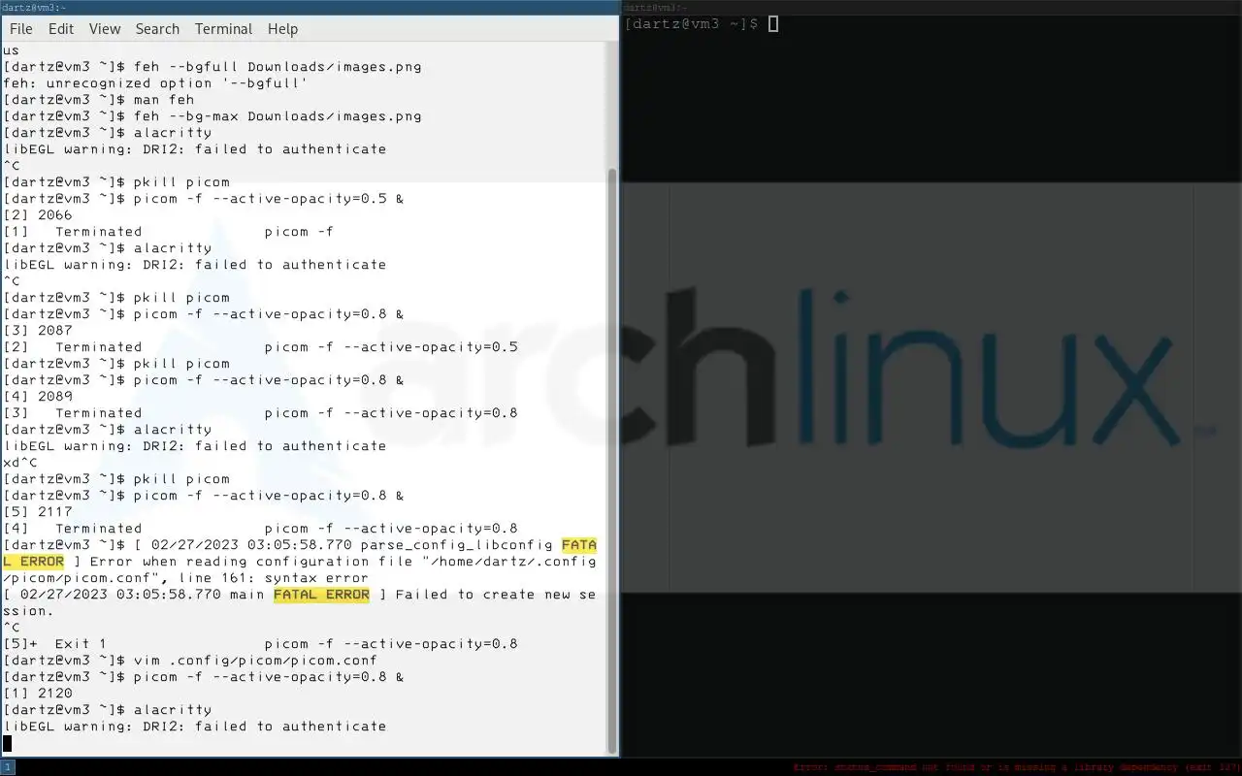
Task: Open the Edit menu
Action: (61, 29)
